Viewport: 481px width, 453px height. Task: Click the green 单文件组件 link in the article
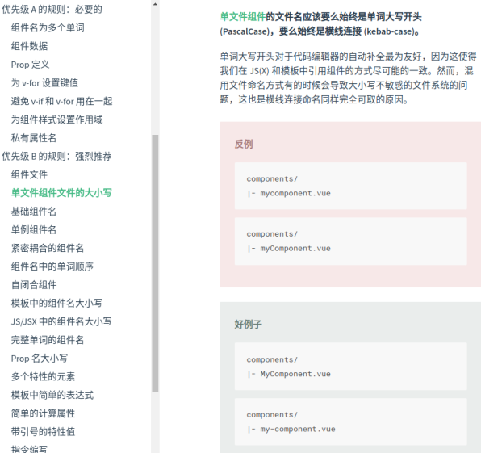[243, 17]
